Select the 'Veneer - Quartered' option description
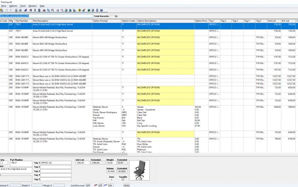 [146, 110]
